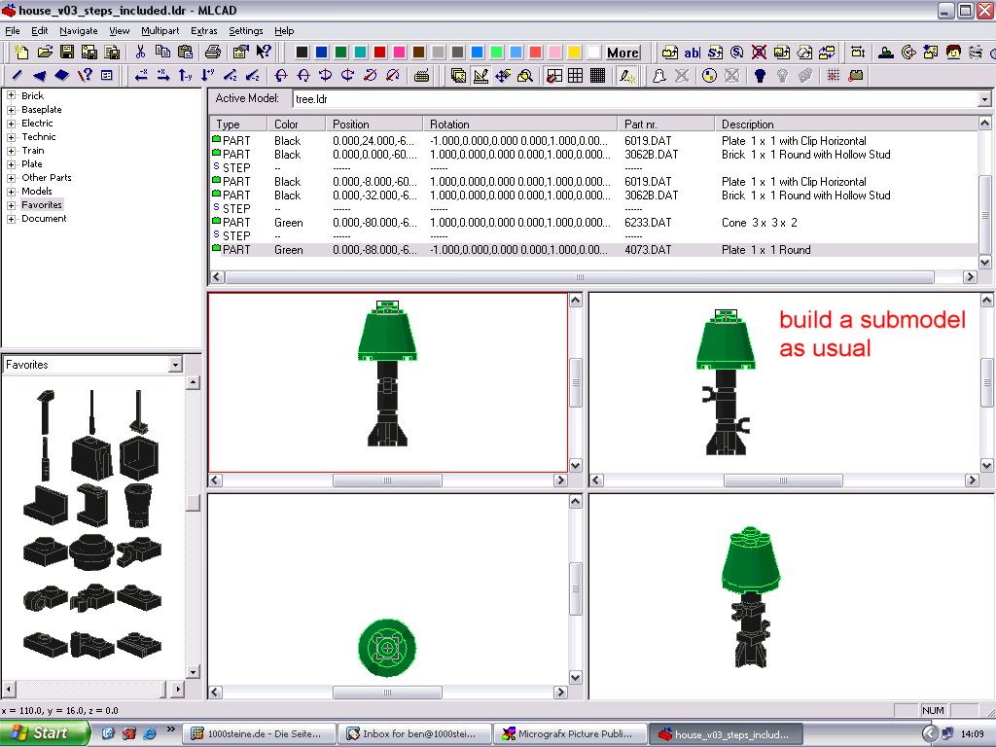
Task: Switch to Inbox for ben@1000stei taskbar window
Action: pos(413,733)
